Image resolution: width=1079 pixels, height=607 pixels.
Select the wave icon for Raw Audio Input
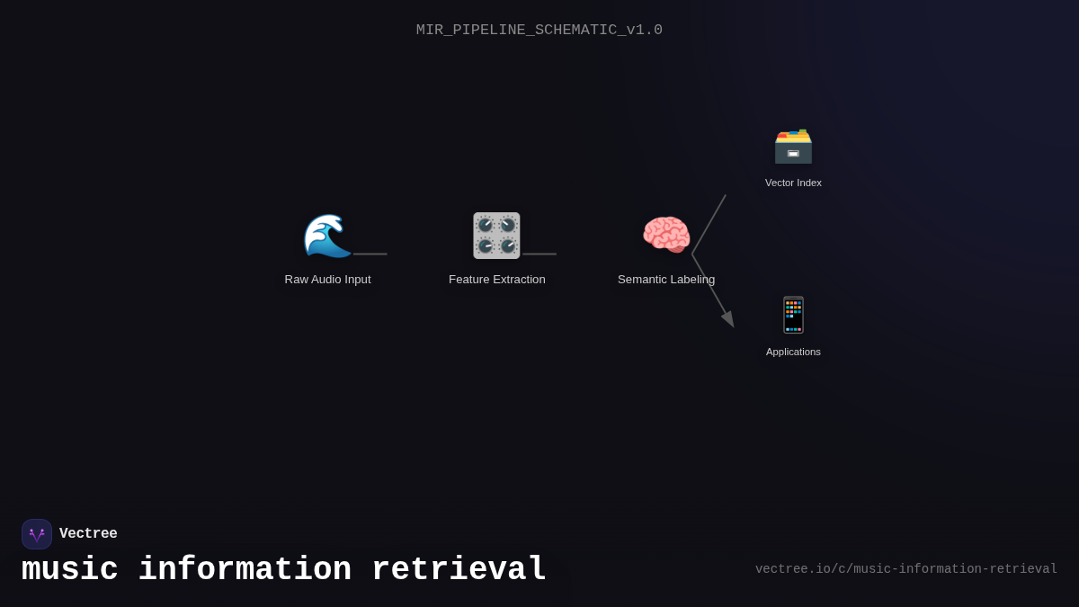pos(327,236)
